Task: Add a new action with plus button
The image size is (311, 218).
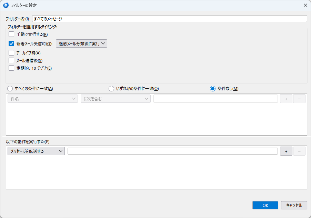Action: 286,151
